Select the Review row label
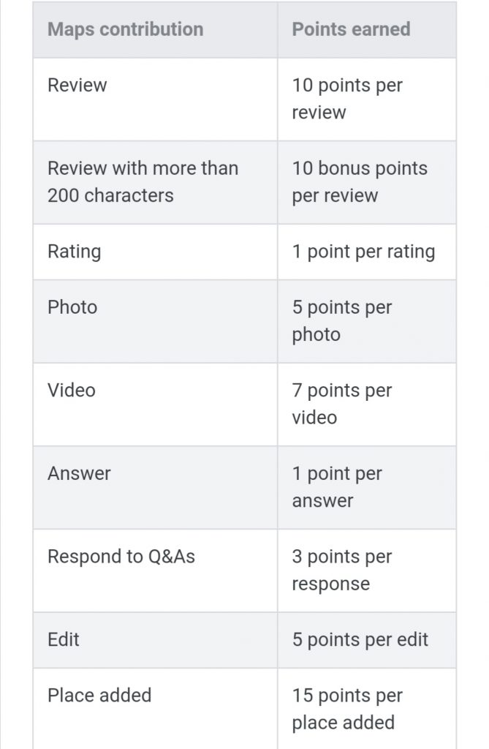The image size is (489, 749). pos(77,86)
